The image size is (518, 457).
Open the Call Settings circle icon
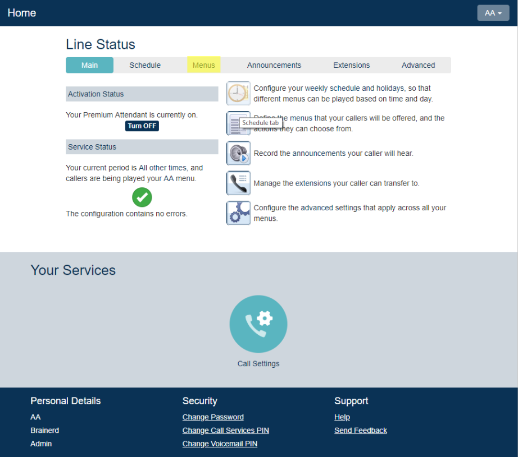tap(258, 324)
